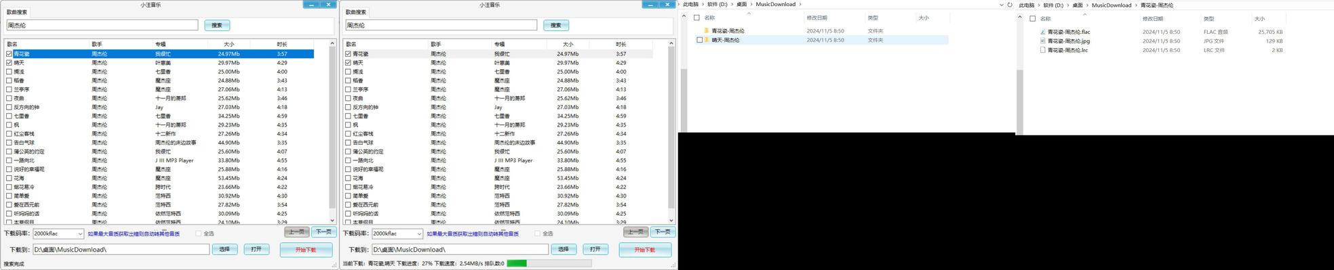1334x270 pixels.
Task: Enable the 全选 checkbox in left window
Action: click(x=199, y=233)
